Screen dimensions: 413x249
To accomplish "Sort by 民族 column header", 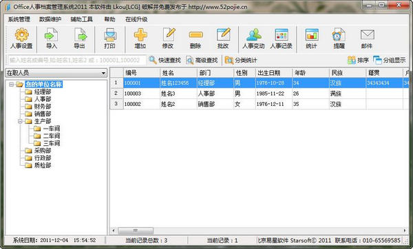I will coord(348,73).
